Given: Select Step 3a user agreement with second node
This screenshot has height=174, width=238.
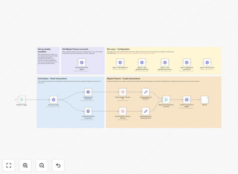Looking at the screenshot, I should click(165, 62).
